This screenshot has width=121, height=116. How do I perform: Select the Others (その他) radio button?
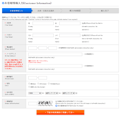pyautogui.click(x=49, y=84)
